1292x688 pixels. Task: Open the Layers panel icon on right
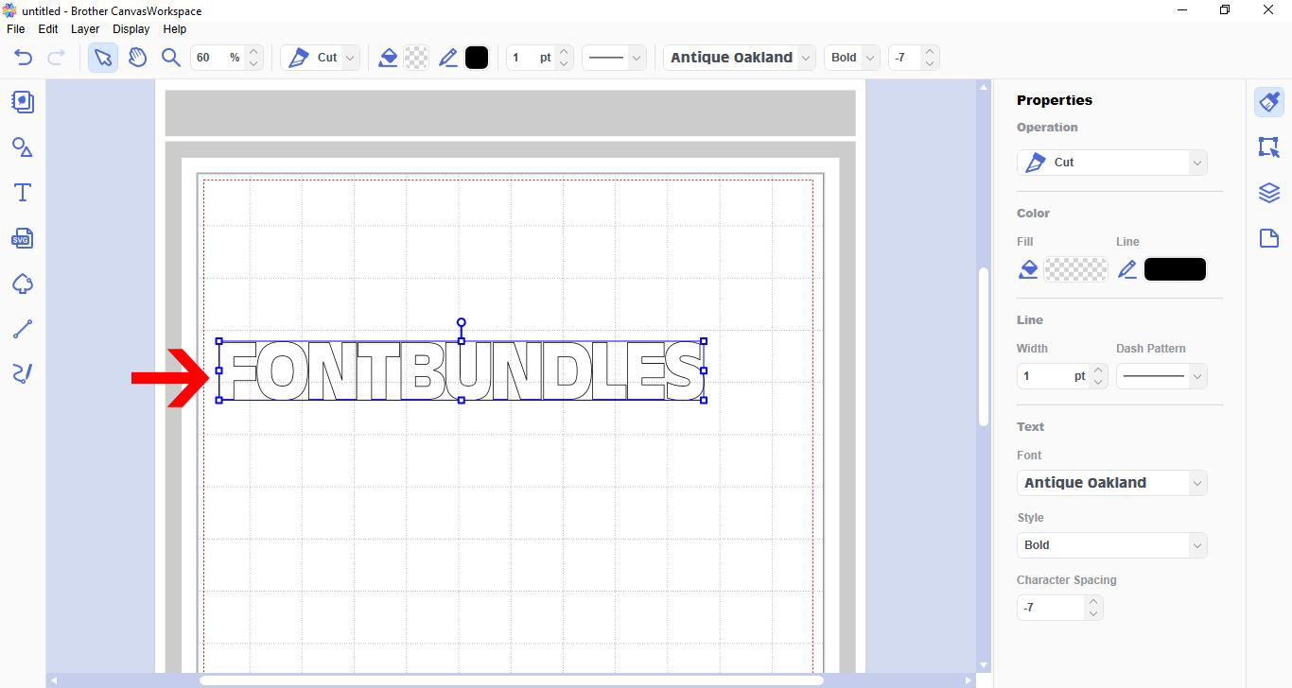[x=1269, y=193]
